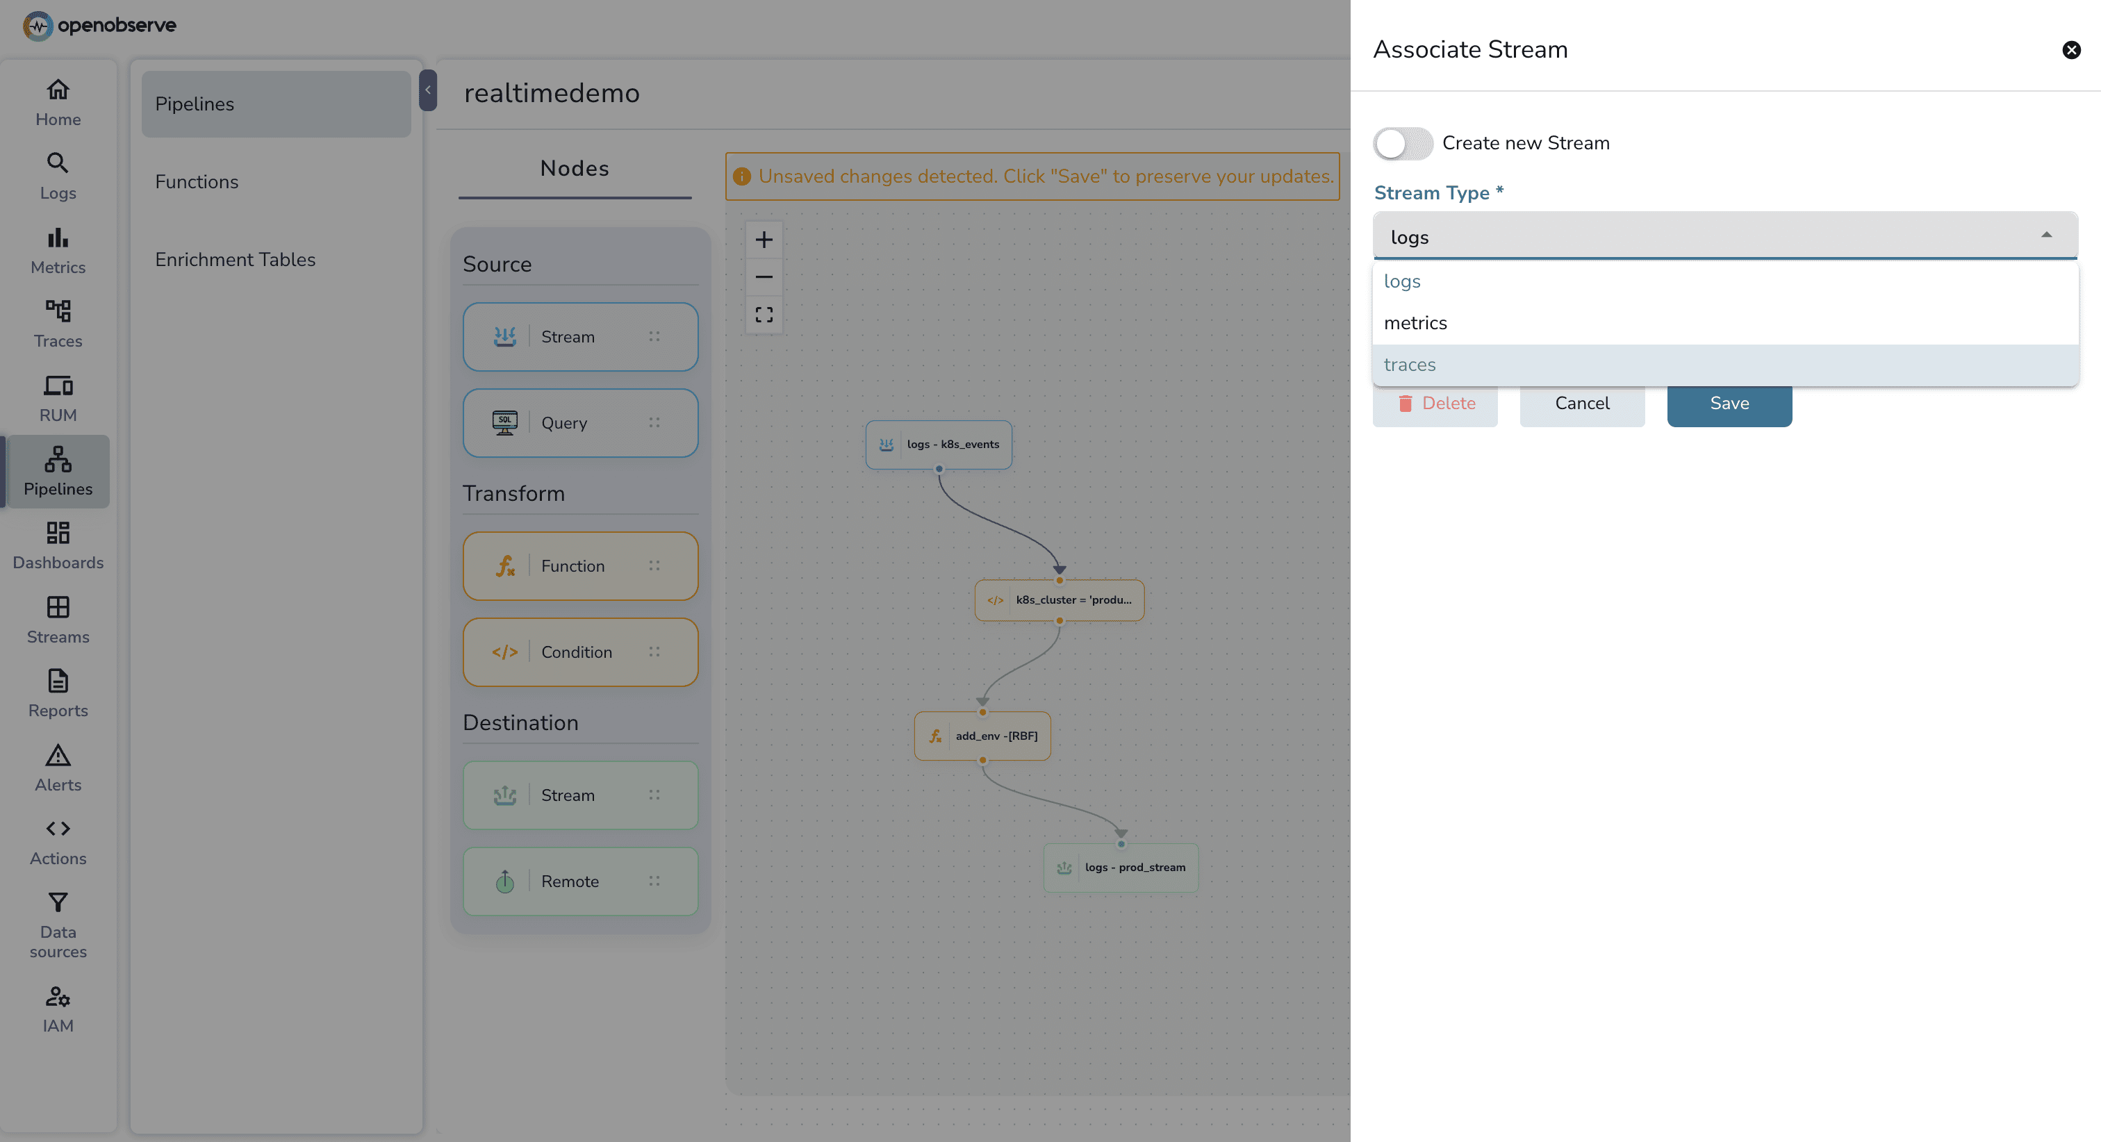The width and height of the screenshot is (2101, 1142).
Task: Switch to the Functions tab
Action: [x=196, y=181]
